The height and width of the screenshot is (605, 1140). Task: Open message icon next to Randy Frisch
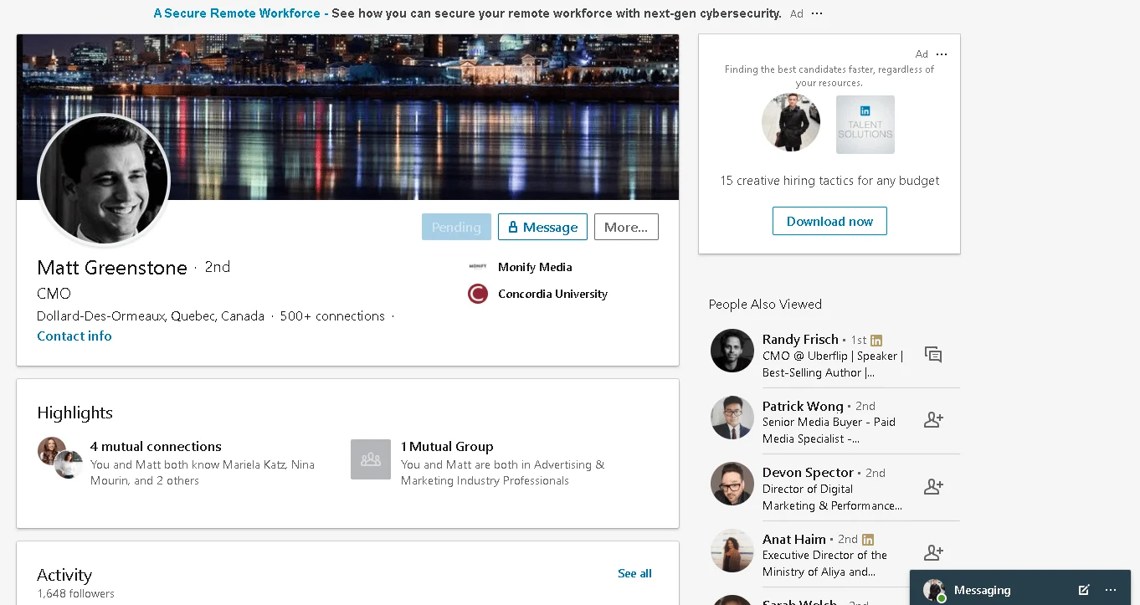pos(933,355)
